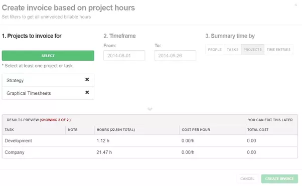Select the Strategy project row

tap(48, 80)
